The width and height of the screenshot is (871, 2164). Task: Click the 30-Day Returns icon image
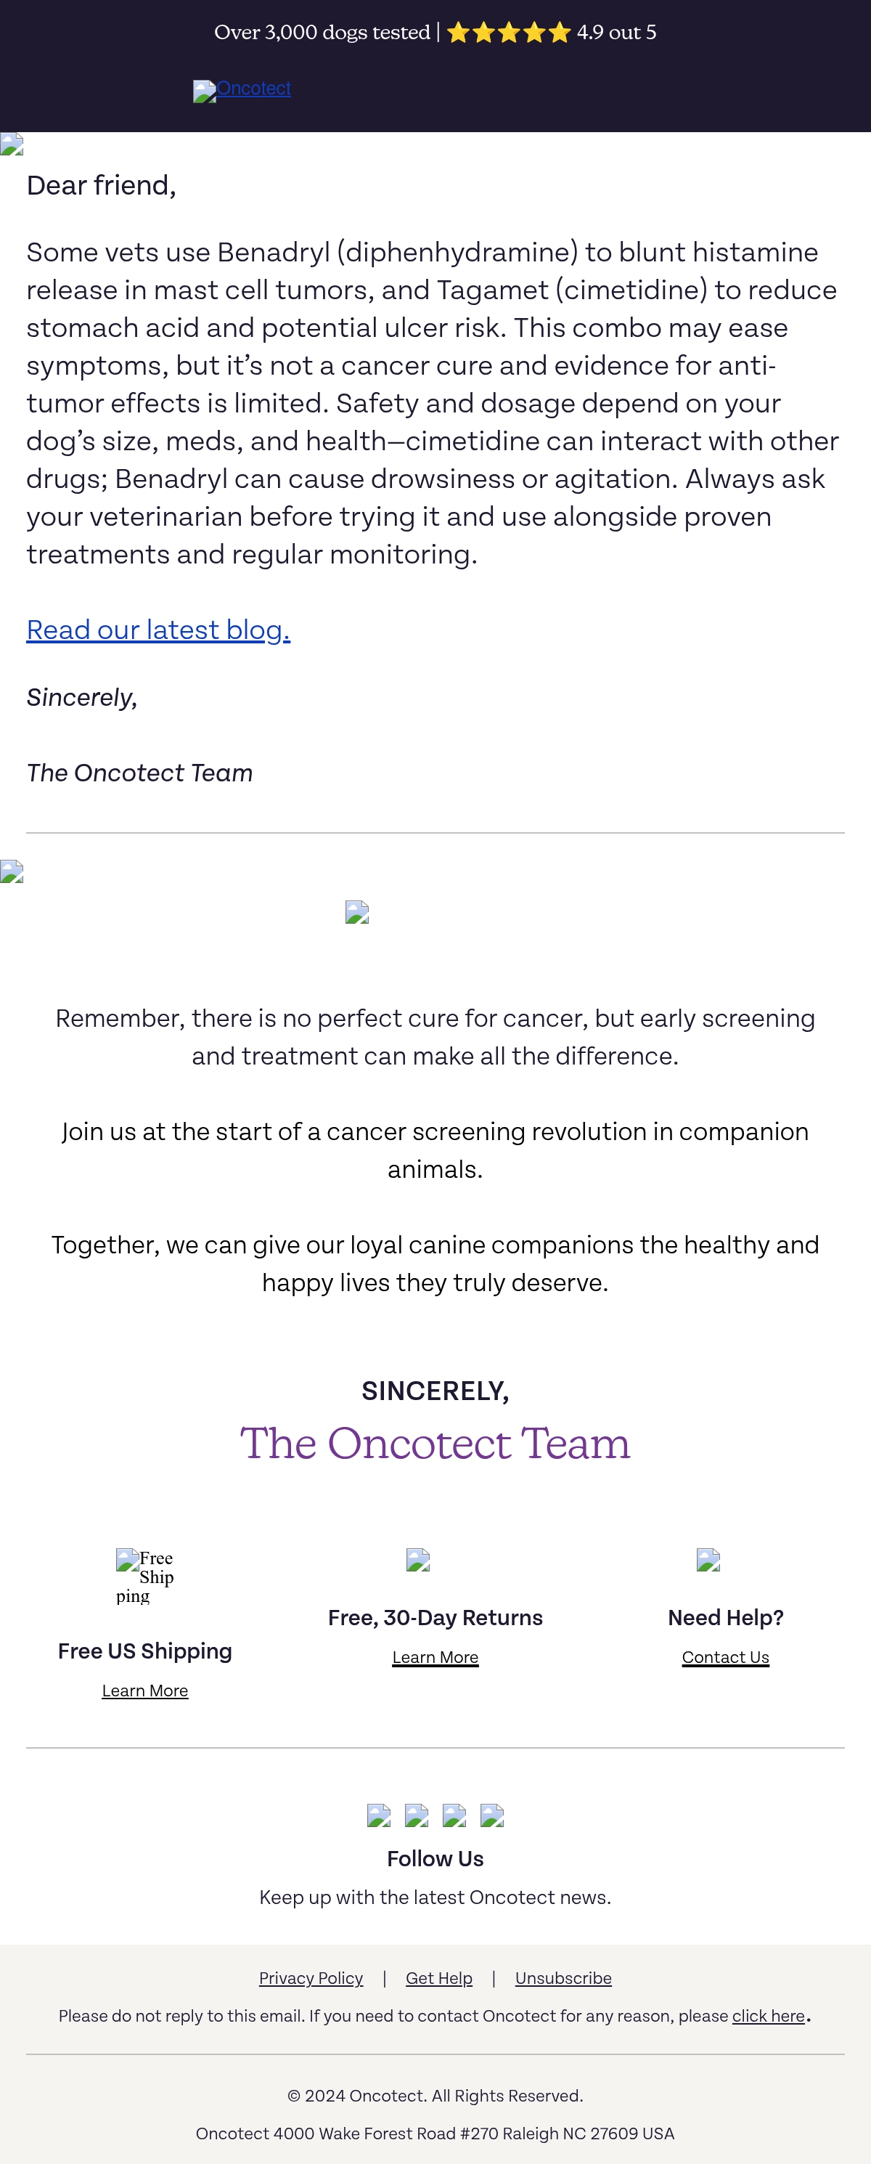coord(417,1559)
